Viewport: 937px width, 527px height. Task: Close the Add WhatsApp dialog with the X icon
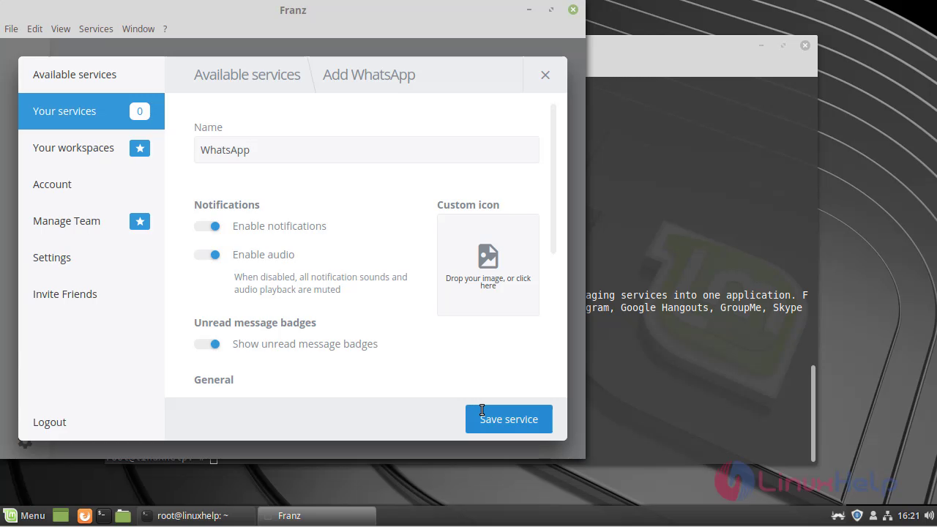(x=545, y=75)
